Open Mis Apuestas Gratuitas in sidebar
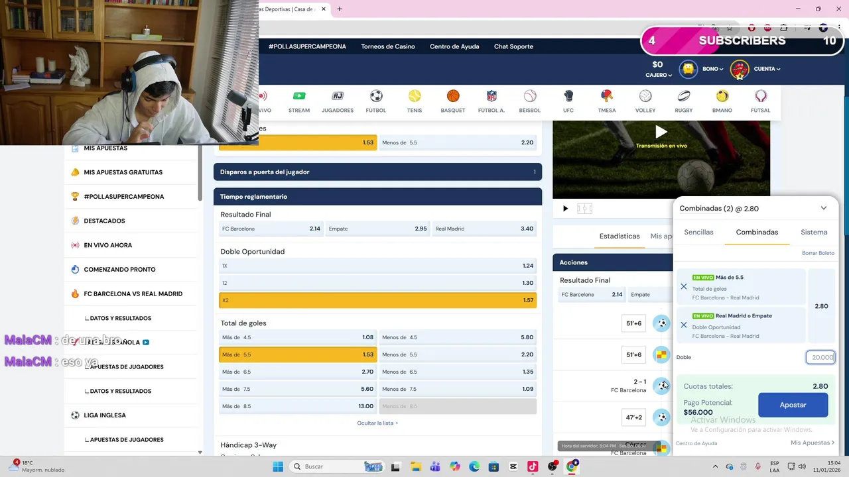The width and height of the screenshot is (849, 477). (123, 172)
